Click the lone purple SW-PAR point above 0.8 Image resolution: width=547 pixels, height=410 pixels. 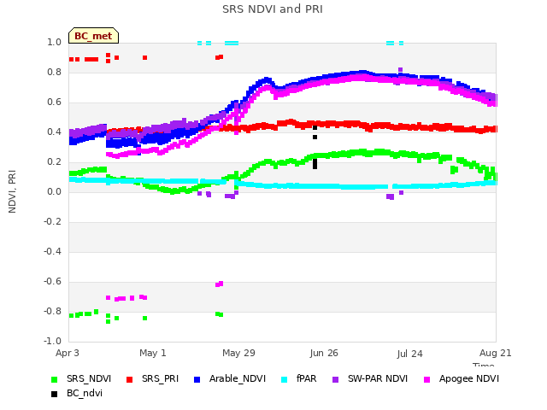pyautogui.click(x=401, y=70)
